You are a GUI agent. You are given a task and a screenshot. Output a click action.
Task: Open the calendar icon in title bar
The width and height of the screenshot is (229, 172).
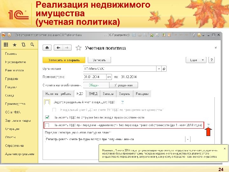coord(169,35)
